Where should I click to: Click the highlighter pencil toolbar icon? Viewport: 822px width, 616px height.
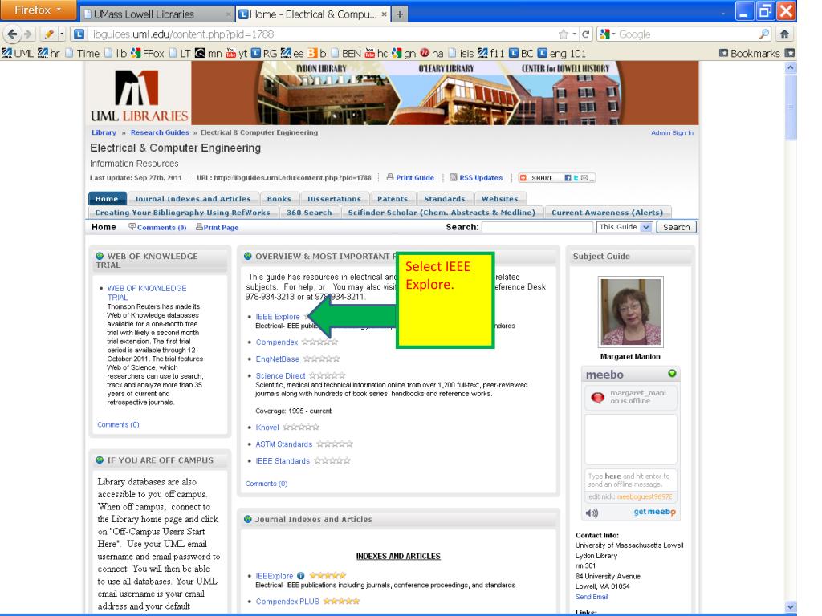click(x=49, y=34)
